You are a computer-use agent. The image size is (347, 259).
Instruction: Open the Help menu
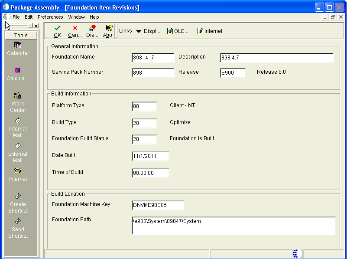[x=94, y=17]
